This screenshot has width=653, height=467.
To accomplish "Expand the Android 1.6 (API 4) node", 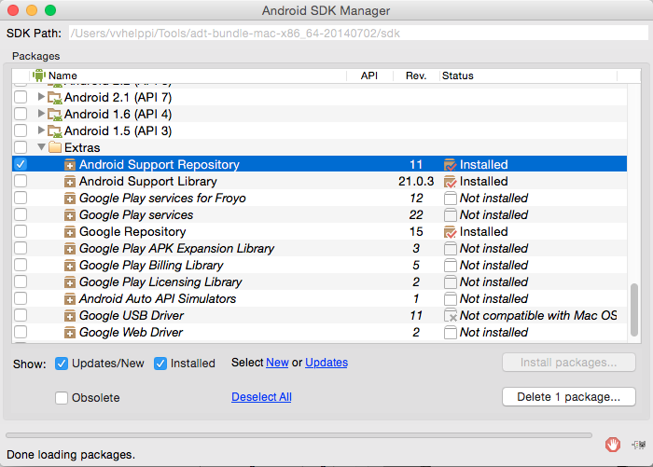I will tap(41, 115).
